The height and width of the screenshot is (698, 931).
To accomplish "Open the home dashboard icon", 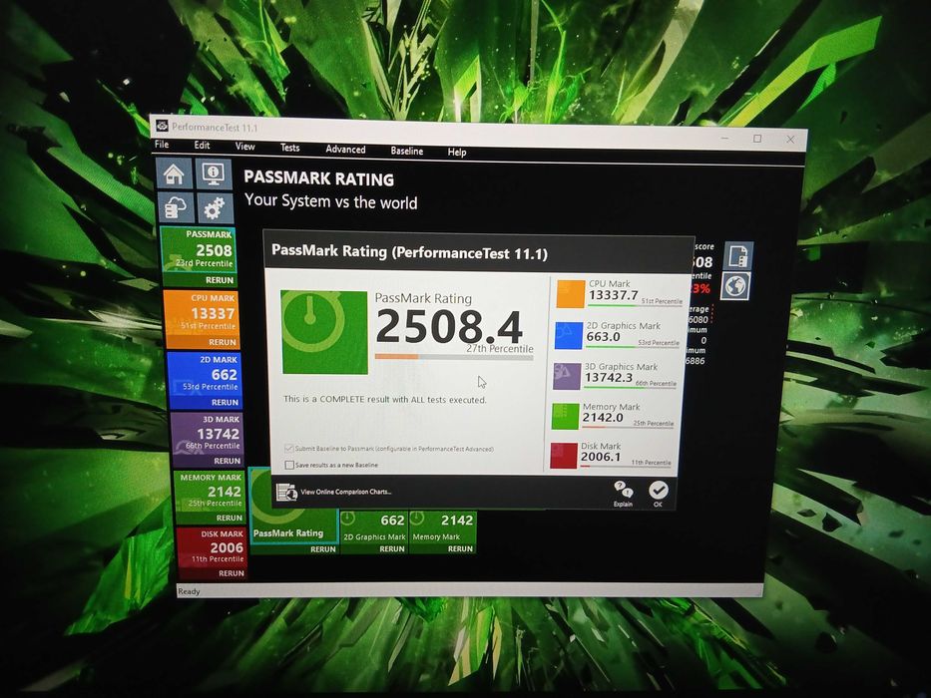I will pyautogui.click(x=174, y=174).
